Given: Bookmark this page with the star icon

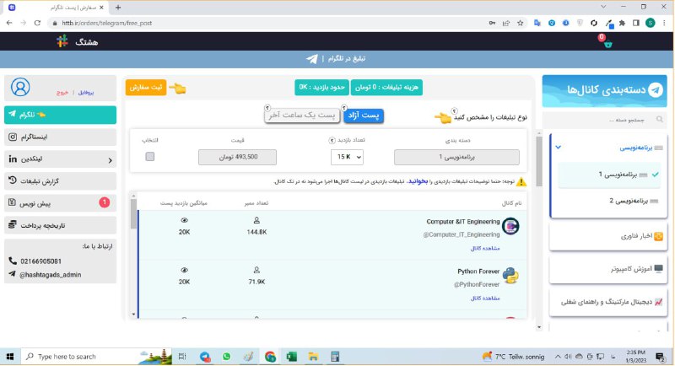Looking at the screenshot, I should (x=520, y=23).
